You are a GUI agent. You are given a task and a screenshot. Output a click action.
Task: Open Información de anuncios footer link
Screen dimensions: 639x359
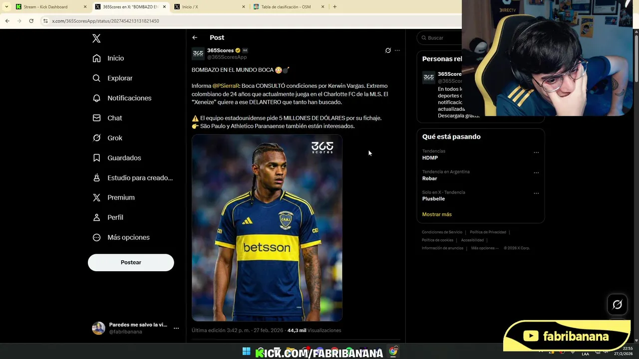[x=442, y=248]
